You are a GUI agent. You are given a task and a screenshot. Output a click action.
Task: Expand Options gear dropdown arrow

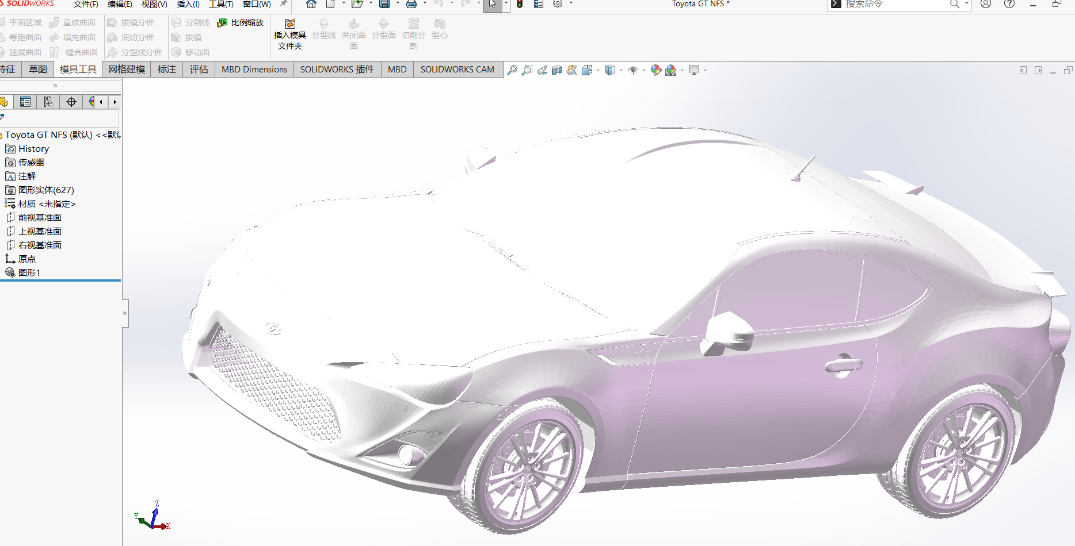point(571,3)
